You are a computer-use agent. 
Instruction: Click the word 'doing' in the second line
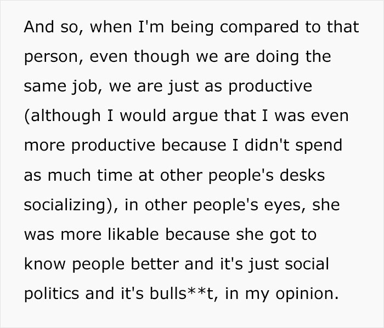(x=278, y=57)
